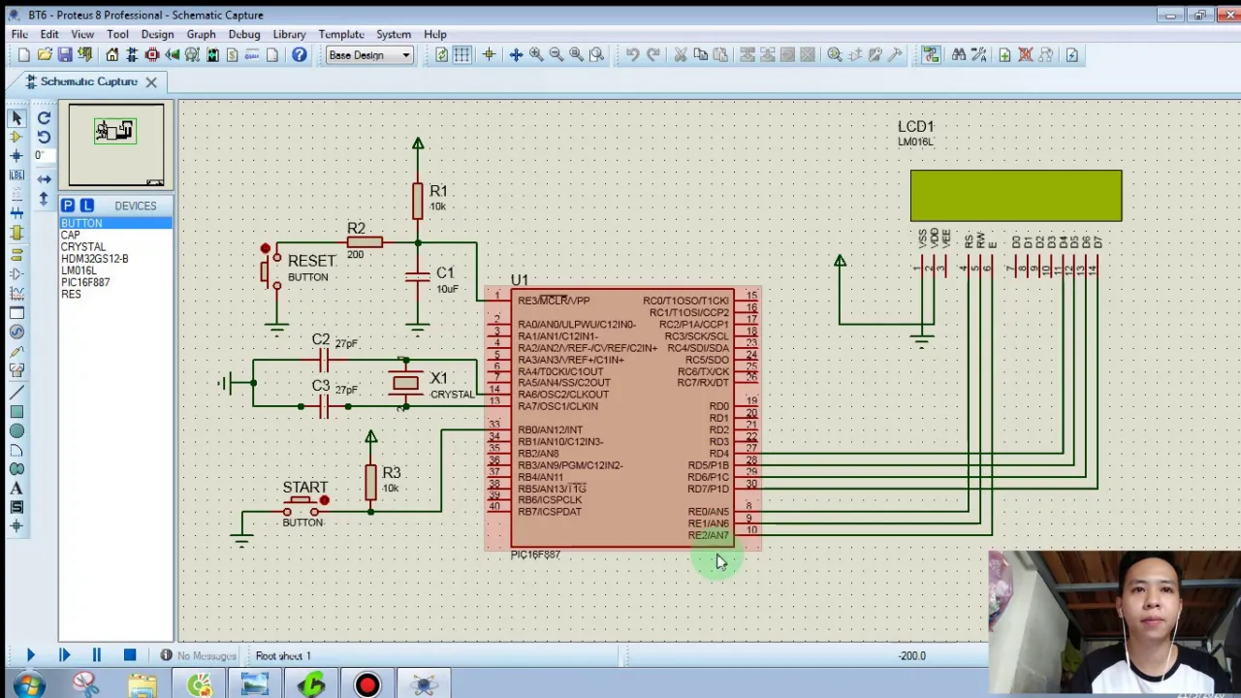1241x698 pixels.
Task: Pause the simulation
Action: (x=96, y=656)
